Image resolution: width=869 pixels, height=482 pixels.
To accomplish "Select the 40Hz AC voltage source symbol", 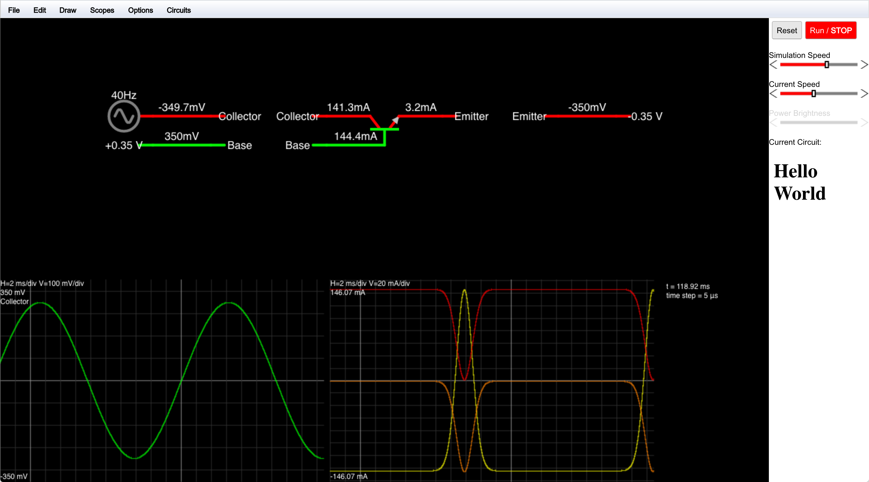I will pyautogui.click(x=123, y=116).
